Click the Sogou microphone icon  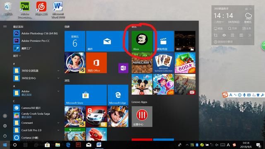click(244, 95)
